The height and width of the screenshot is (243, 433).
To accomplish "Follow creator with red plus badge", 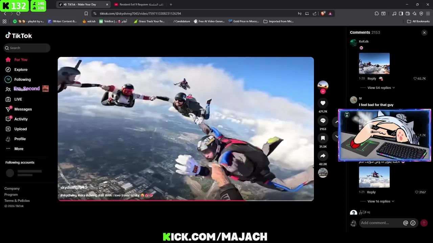I will pyautogui.click(x=323, y=91).
